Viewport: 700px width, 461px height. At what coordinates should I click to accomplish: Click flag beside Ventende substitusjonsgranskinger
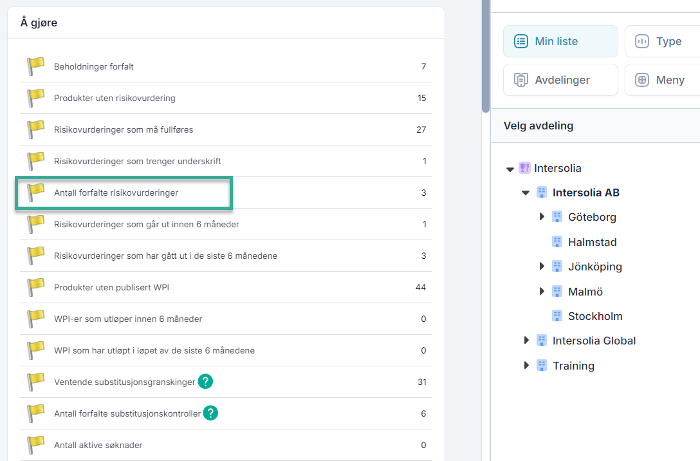(x=36, y=382)
